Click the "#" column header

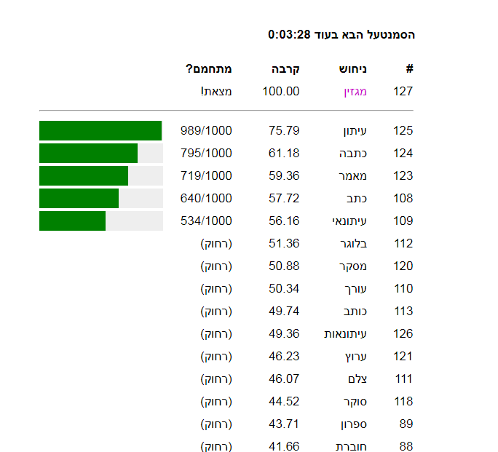[x=409, y=69]
